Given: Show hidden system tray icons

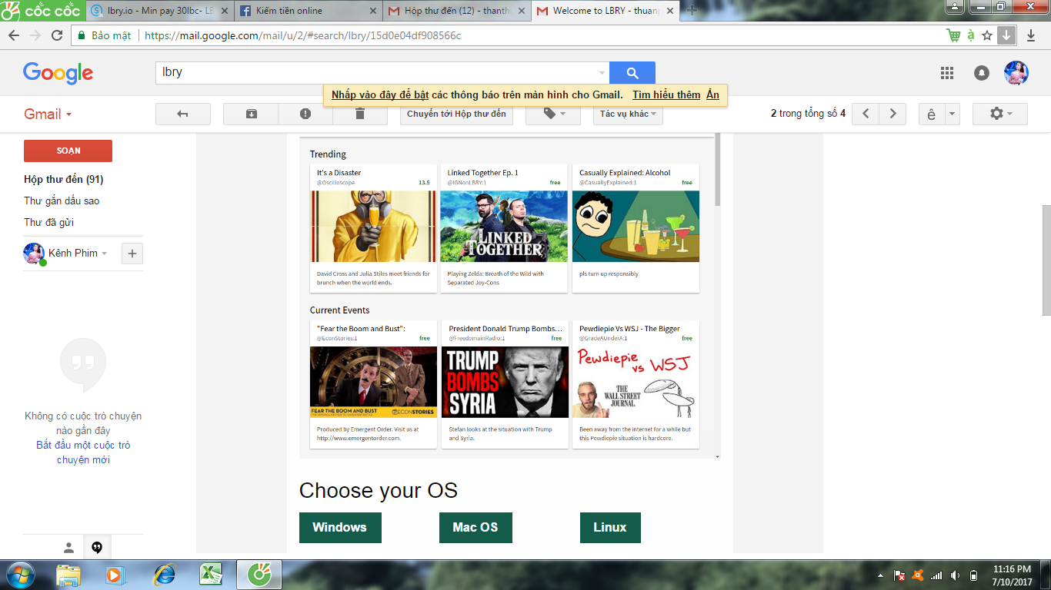Looking at the screenshot, I should (880, 575).
